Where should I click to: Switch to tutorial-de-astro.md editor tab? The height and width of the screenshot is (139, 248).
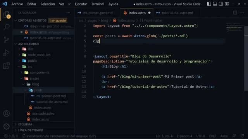click(177, 13)
